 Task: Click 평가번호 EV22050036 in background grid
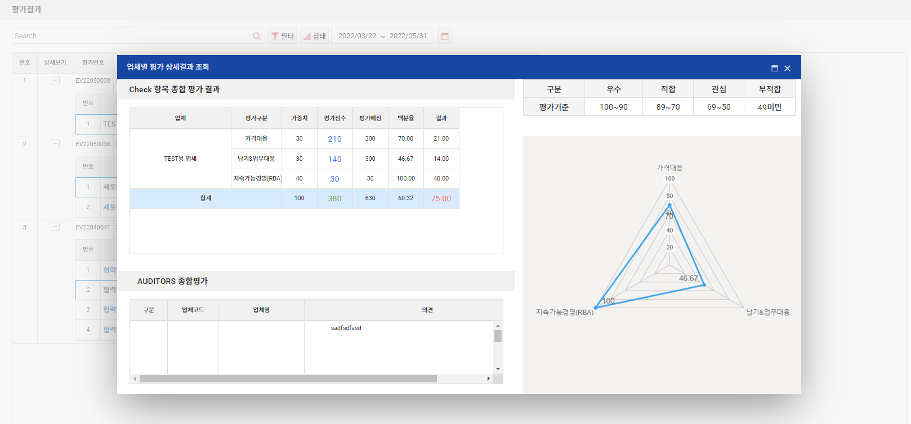point(93,144)
